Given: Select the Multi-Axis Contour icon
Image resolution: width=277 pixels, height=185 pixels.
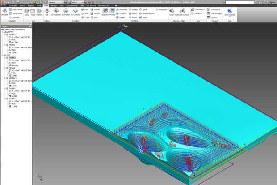Looking at the screenshot, I should tap(182, 11).
